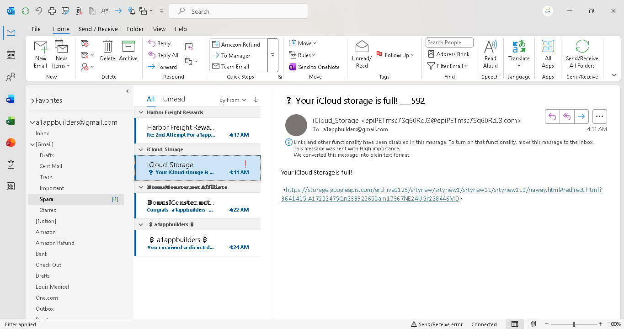Select the Archive icon in the ribbon
The image size is (624, 329).
[x=128, y=52]
